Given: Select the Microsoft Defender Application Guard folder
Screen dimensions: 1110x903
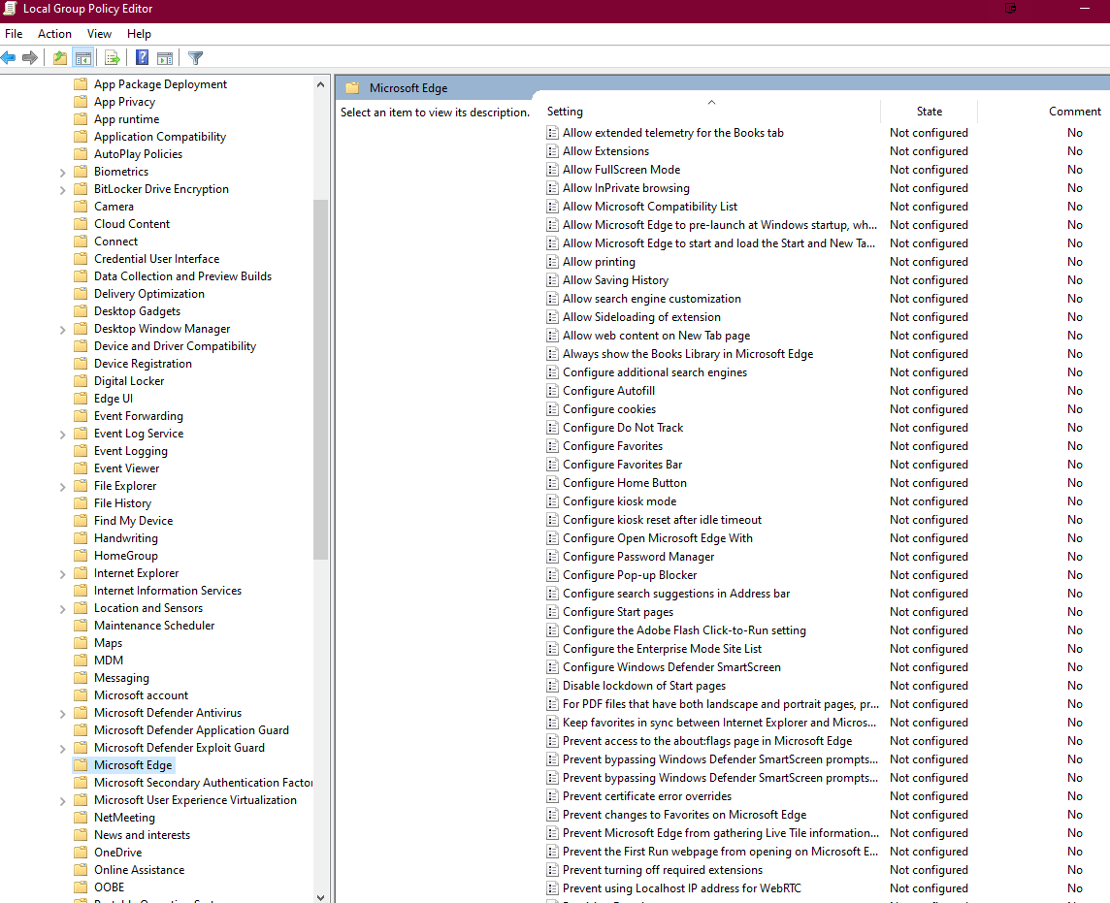Looking at the screenshot, I should pyautogui.click(x=191, y=730).
